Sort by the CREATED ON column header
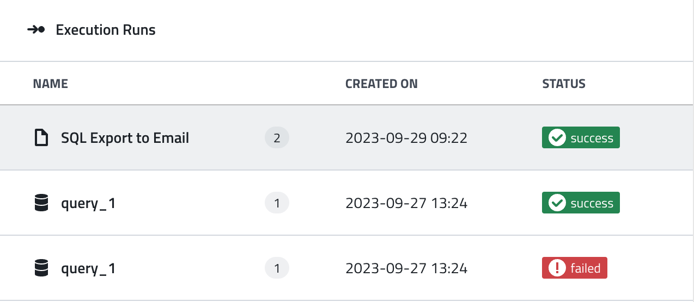The height and width of the screenshot is (302, 694). (x=381, y=84)
